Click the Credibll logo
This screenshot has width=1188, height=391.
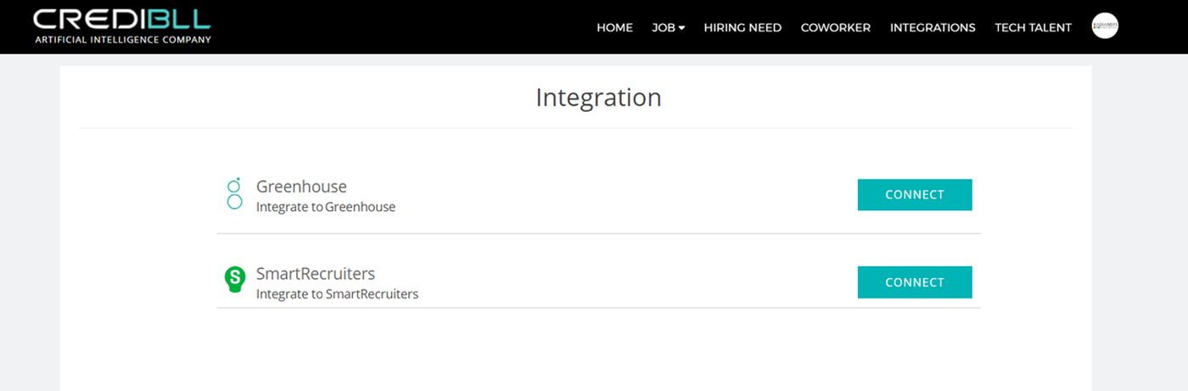[x=122, y=26]
